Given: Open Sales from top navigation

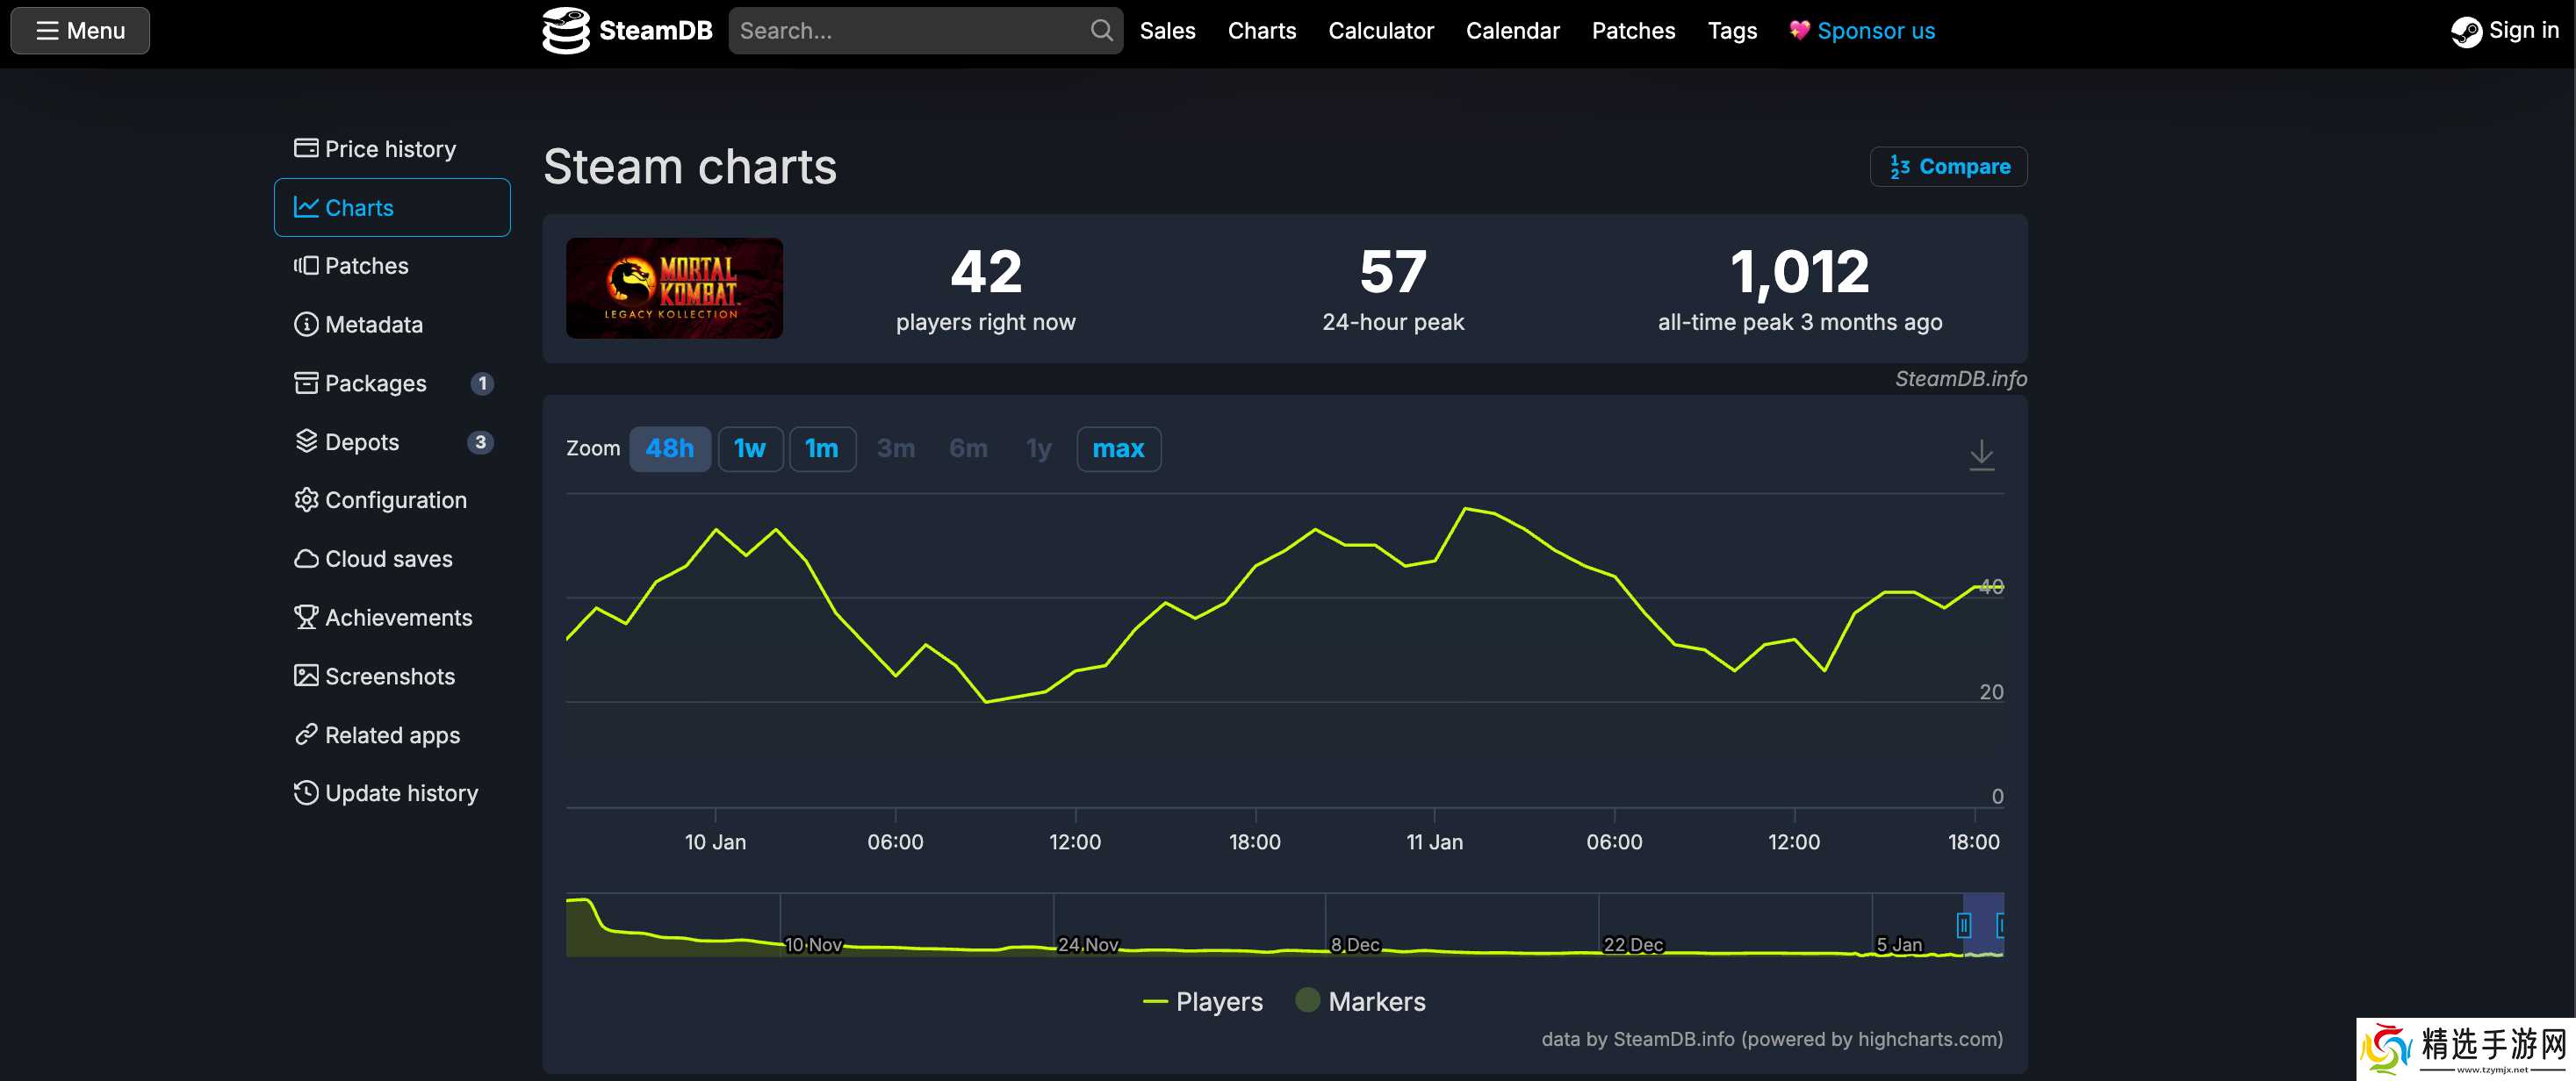Looking at the screenshot, I should [1166, 31].
